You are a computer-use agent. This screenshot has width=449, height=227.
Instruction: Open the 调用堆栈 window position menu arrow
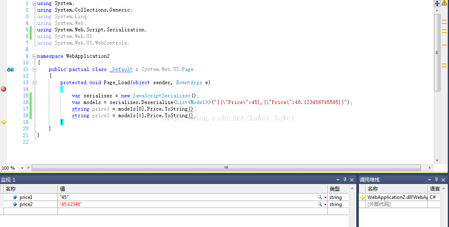[430, 180]
